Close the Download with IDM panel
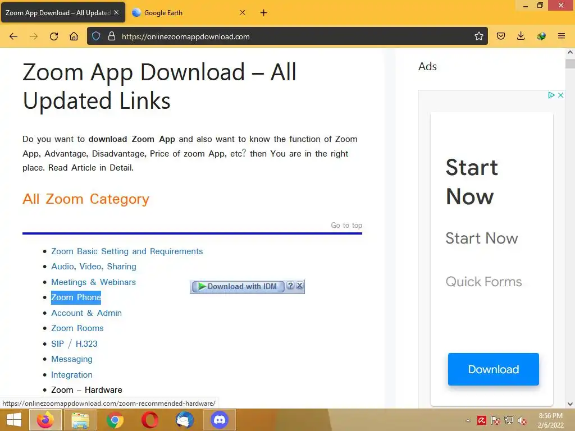This screenshot has width=575, height=431. [300, 286]
